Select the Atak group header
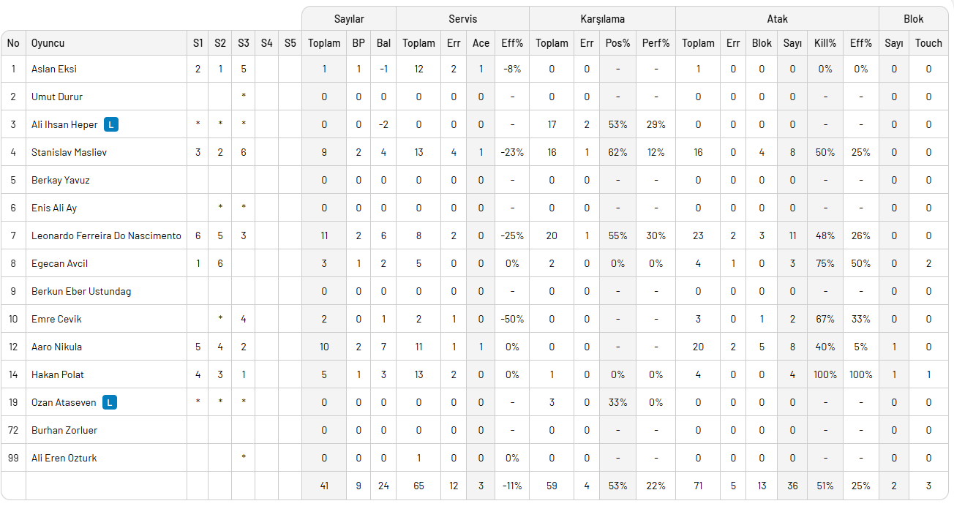 click(777, 19)
